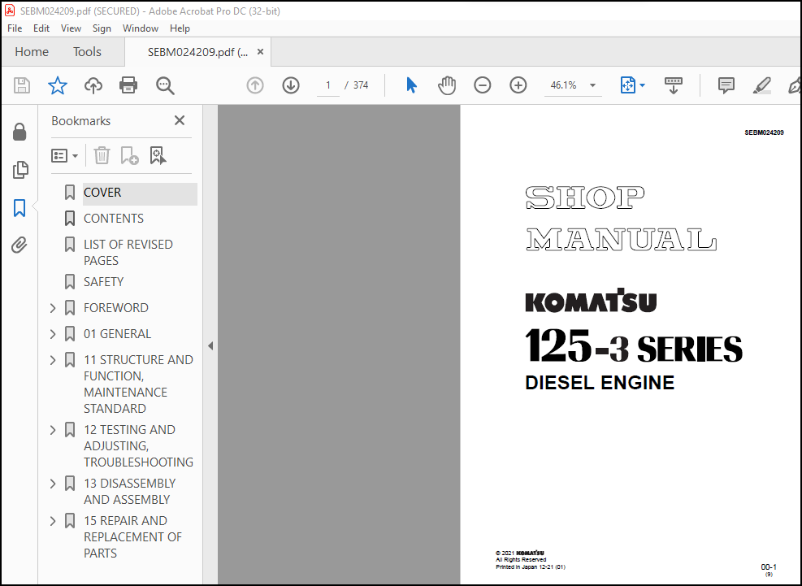Image resolution: width=802 pixels, height=586 pixels.
Task: Open the attachments paperclip panel
Action: pos(20,245)
